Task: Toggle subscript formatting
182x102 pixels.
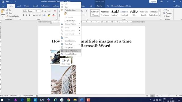Action: point(37,15)
